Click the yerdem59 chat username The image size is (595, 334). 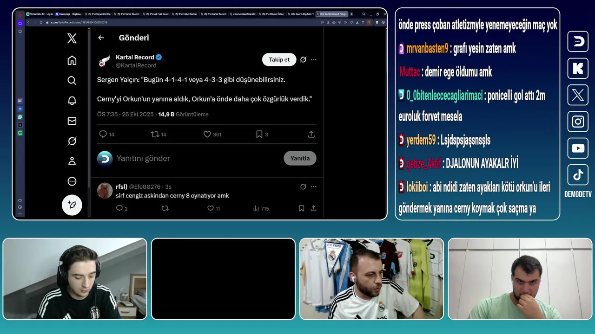click(421, 140)
